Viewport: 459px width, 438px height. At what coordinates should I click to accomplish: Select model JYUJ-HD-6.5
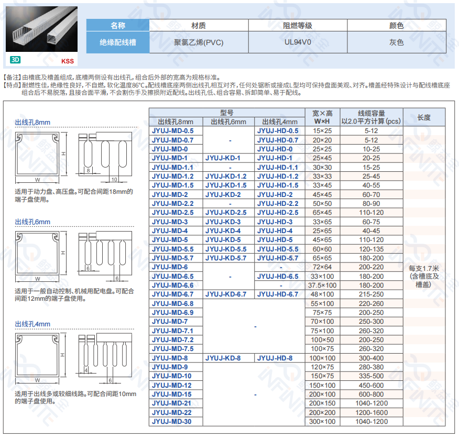pyautogui.click(x=277, y=276)
